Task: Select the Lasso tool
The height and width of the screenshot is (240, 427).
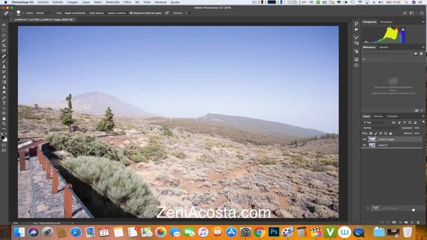Action: [x=4, y=35]
